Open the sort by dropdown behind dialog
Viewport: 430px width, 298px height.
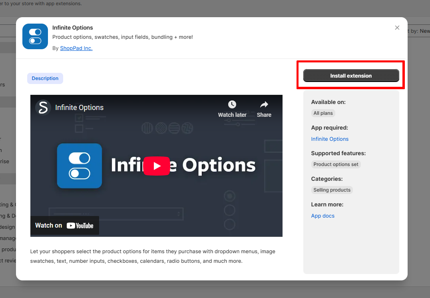[420, 31]
